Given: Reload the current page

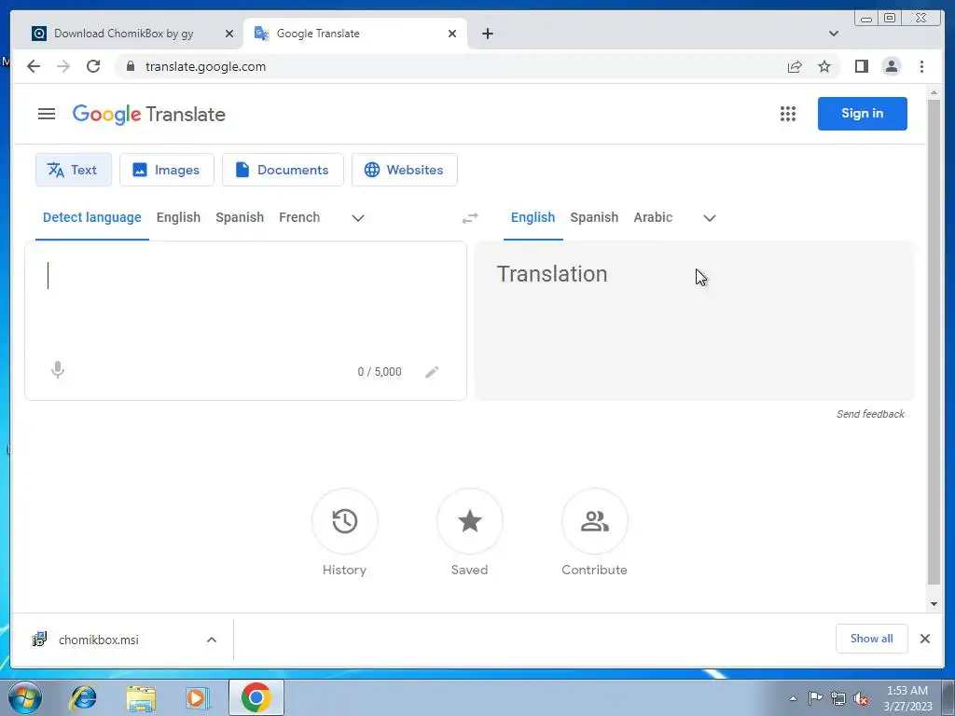Looking at the screenshot, I should click(93, 66).
